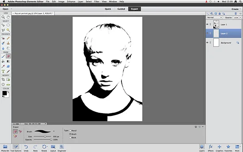Open the Normal blend mode dropdown
This screenshot has width=243, height=152.
[x=215, y=17]
